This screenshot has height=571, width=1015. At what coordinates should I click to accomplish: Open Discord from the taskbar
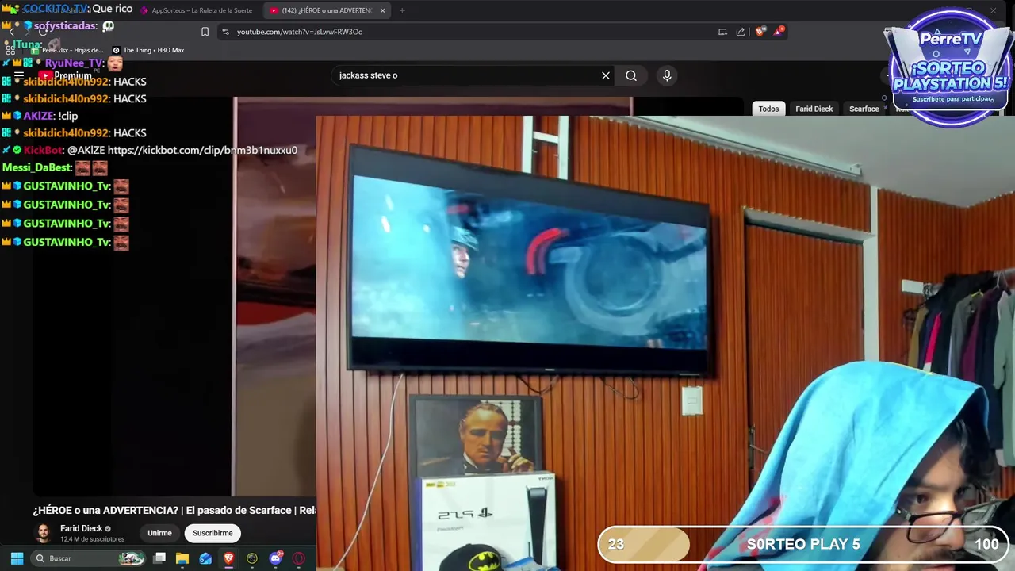pos(275,558)
